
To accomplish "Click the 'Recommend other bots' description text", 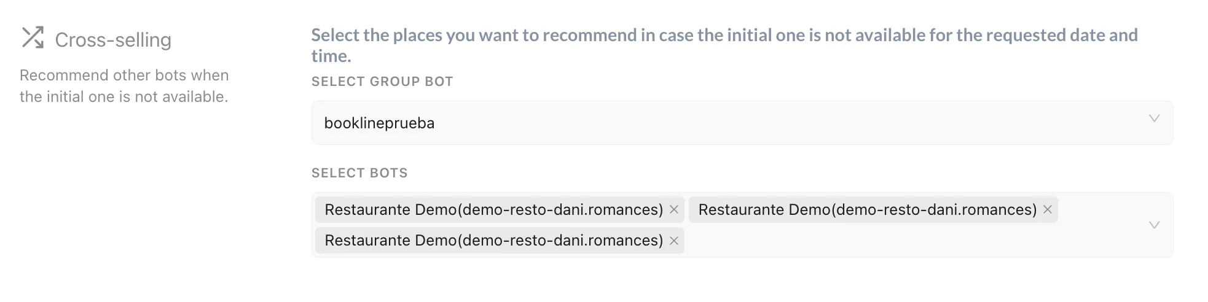I will [x=124, y=86].
